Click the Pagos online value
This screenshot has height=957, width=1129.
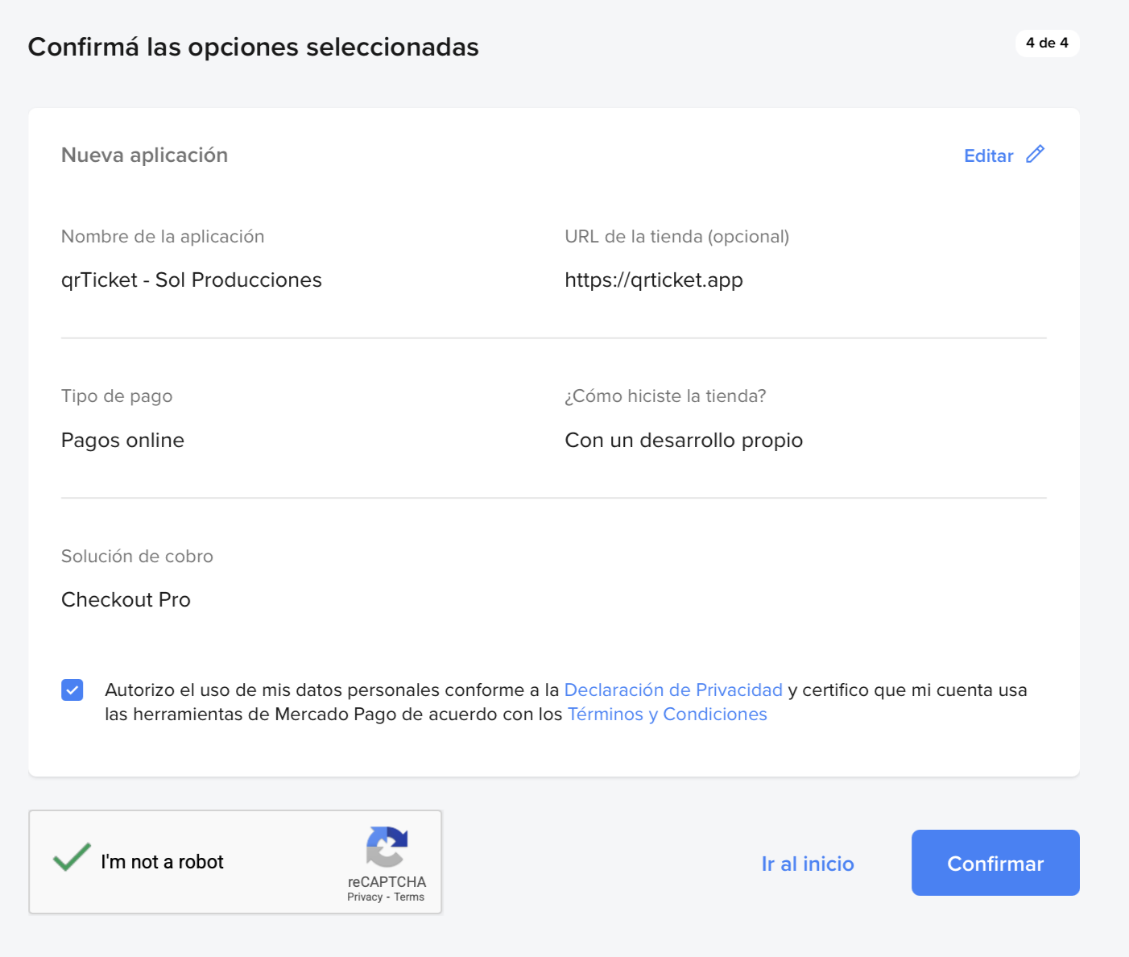[x=122, y=440]
